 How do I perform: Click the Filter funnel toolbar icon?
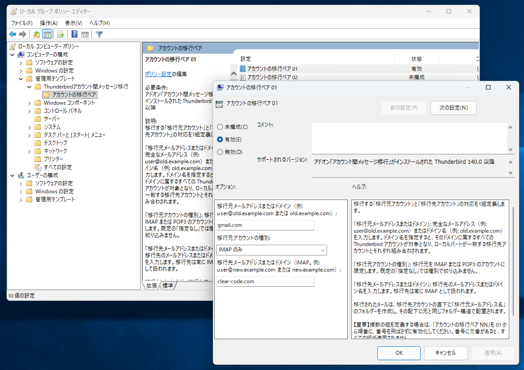point(99,34)
